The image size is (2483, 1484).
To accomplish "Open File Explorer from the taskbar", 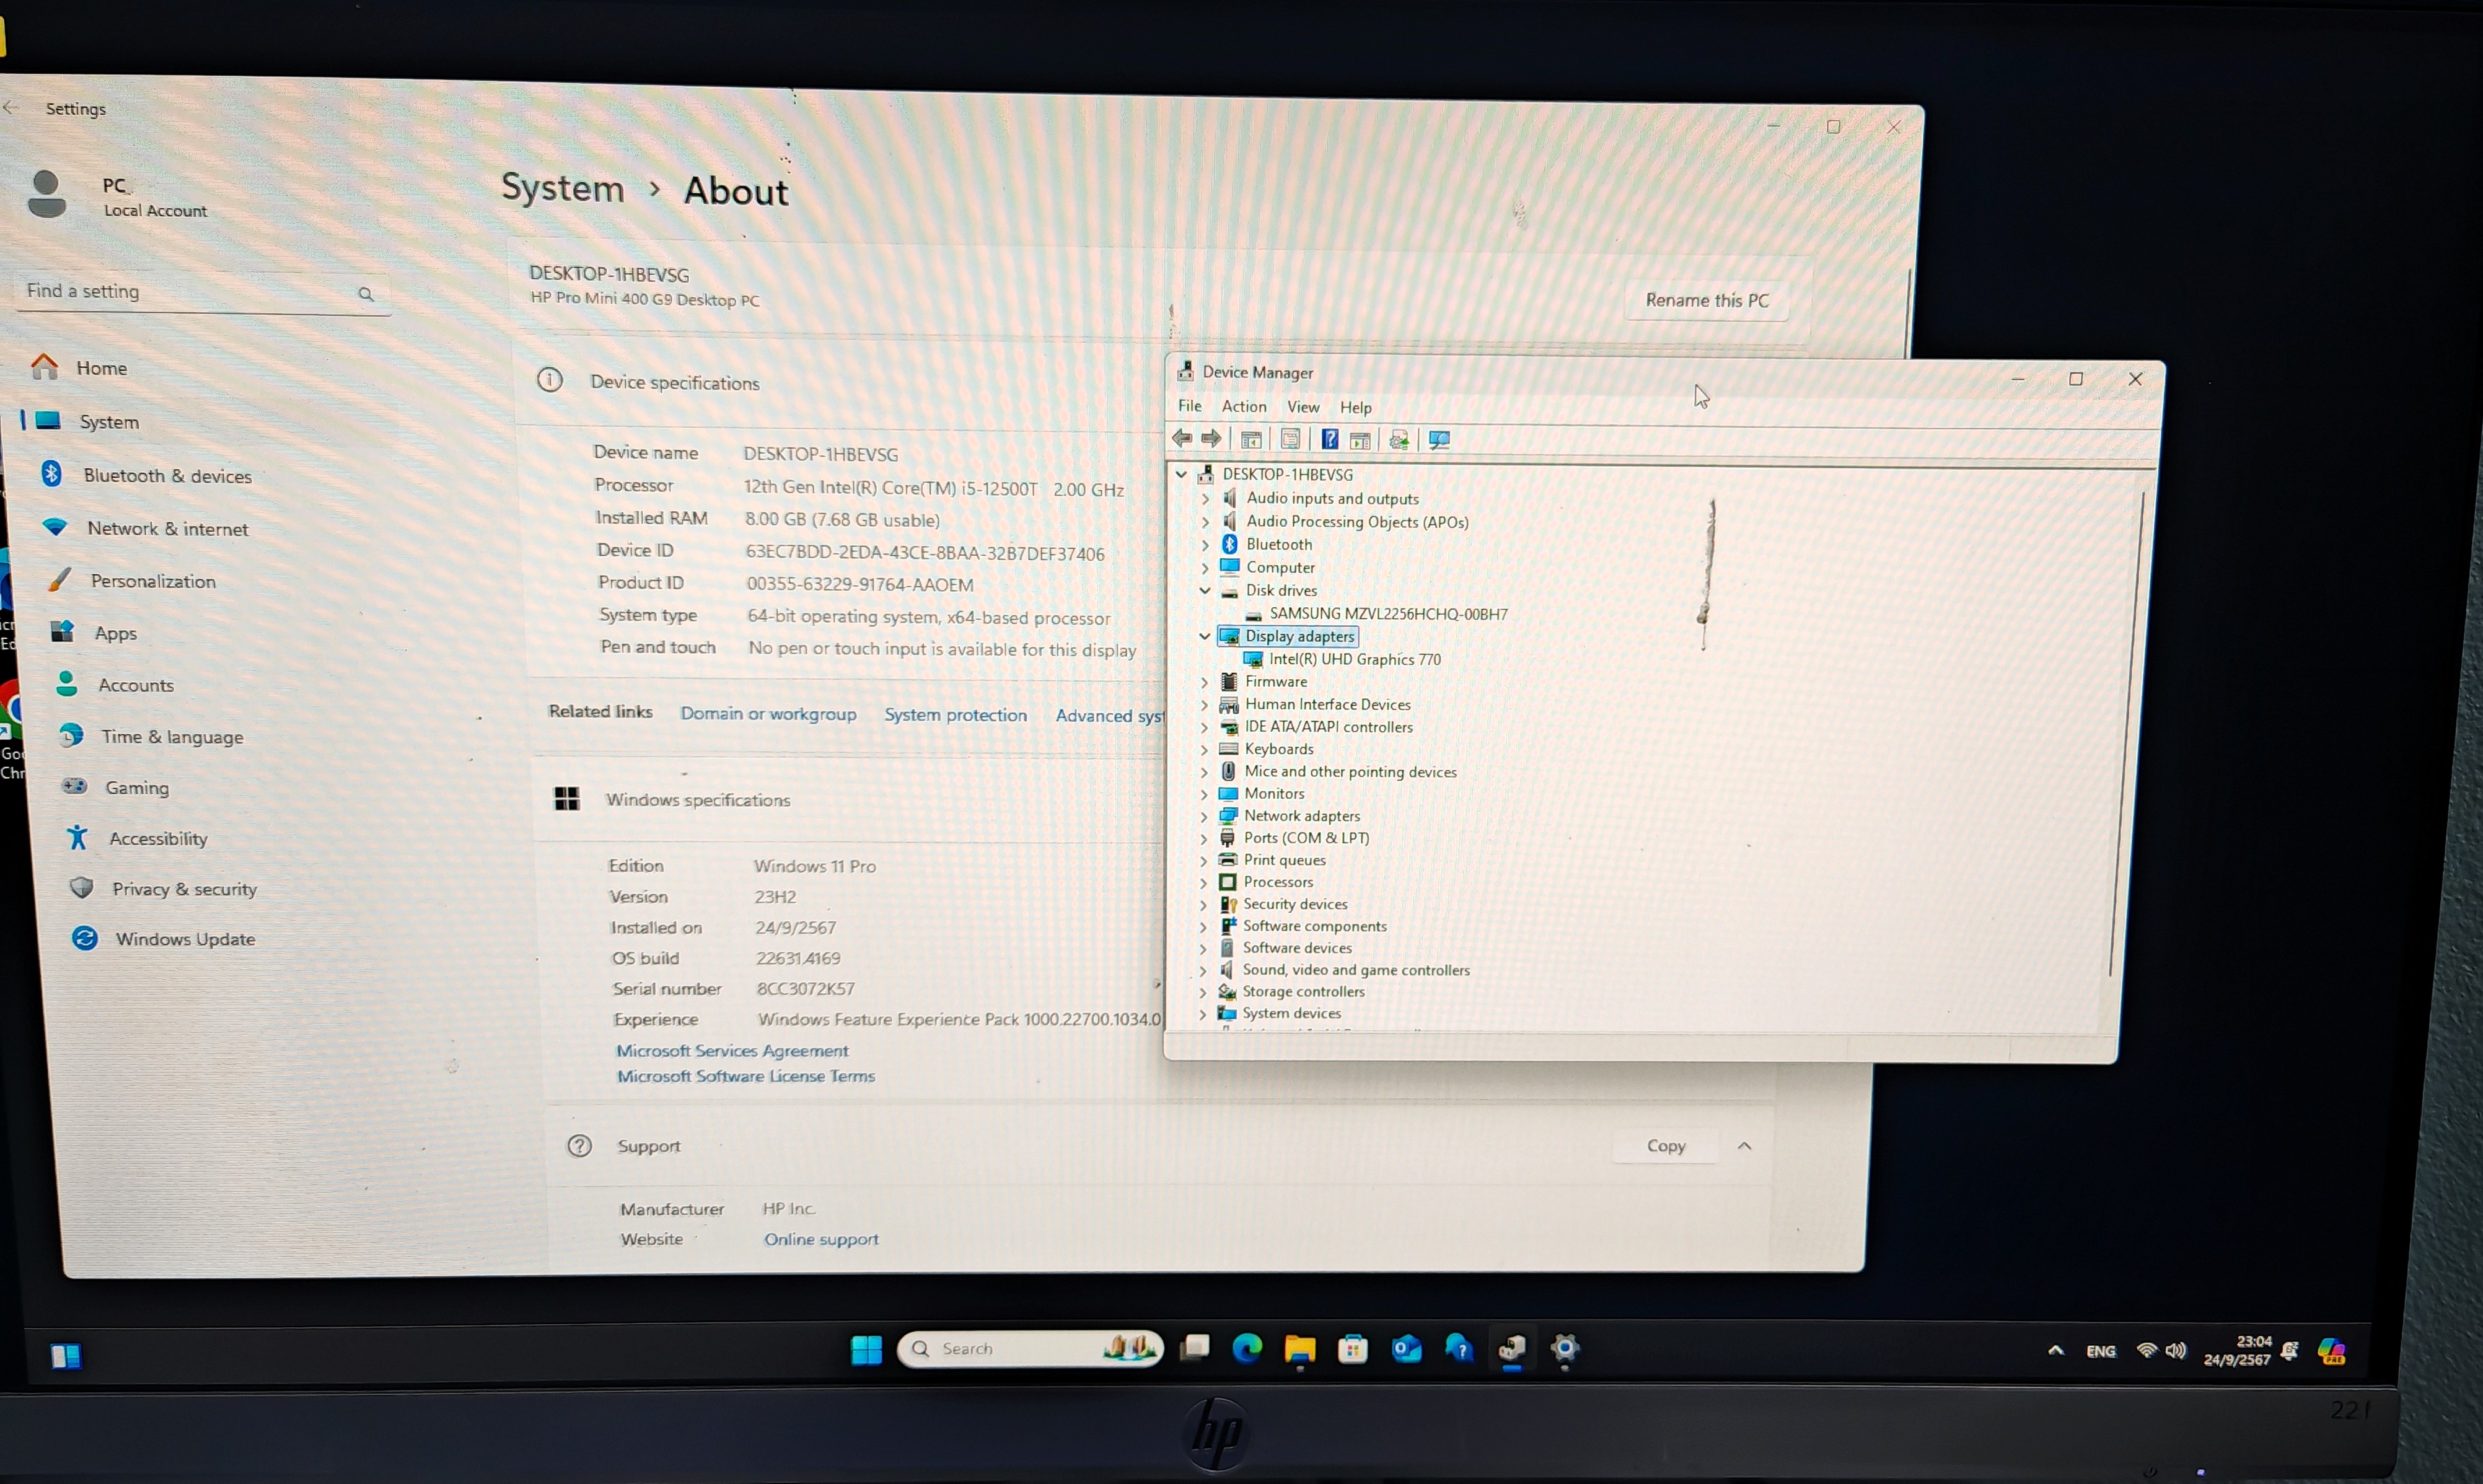I will pyautogui.click(x=1299, y=1349).
